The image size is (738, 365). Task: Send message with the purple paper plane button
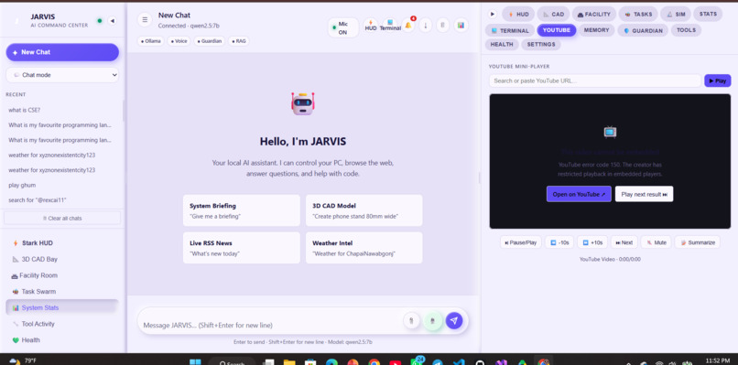[454, 321]
